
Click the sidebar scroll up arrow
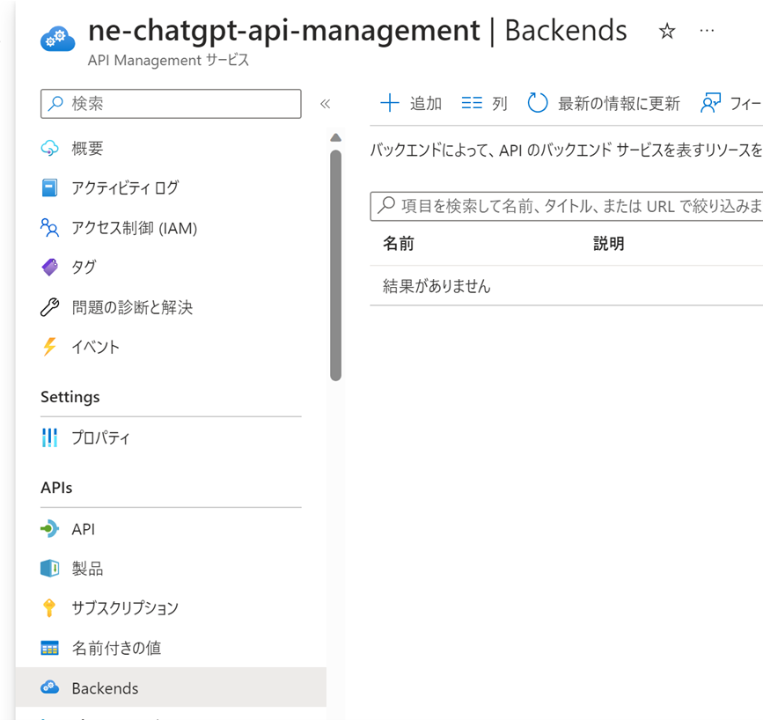coord(335,137)
